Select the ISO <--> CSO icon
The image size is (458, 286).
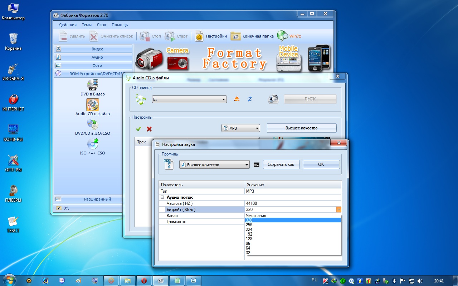(93, 144)
